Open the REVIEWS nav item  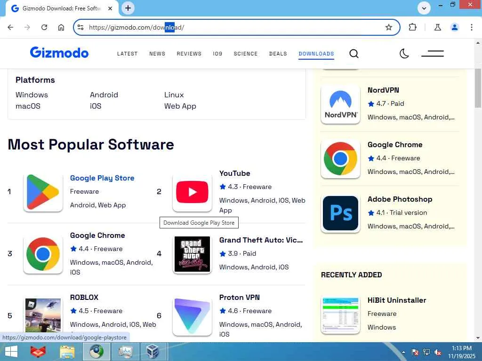(189, 54)
